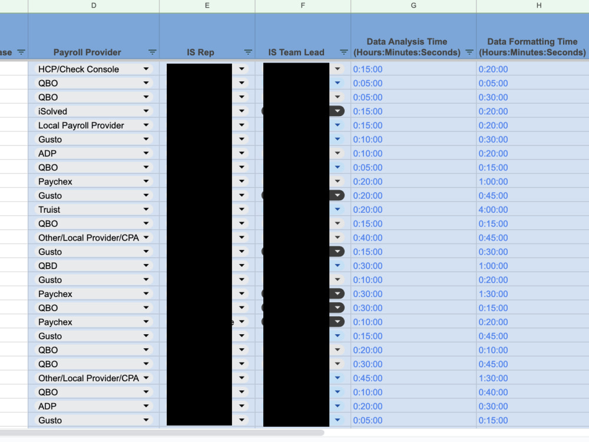Select the Data Analysis Time cell in the iSolved row
Image resolution: width=589 pixels, height=442 pixels.
click(x=413, y=111)
